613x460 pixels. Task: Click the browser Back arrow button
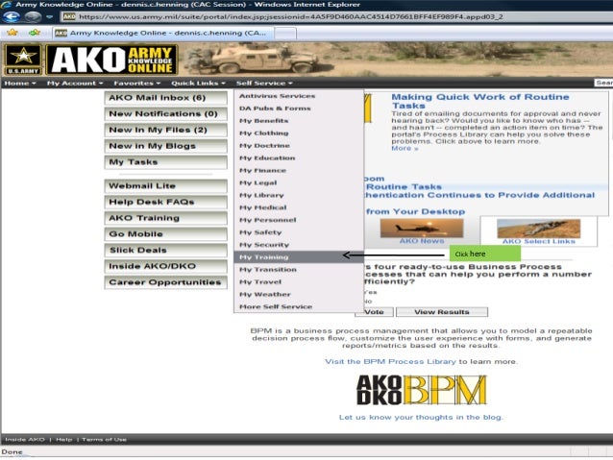pyautogui.click(x=12, y=16)
